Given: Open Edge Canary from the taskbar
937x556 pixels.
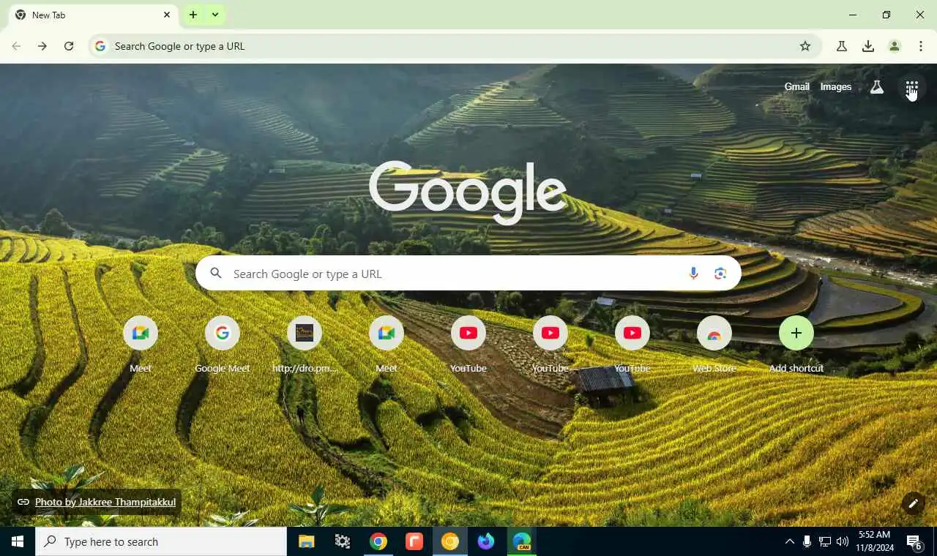Looking at the screenshot, I should pyautogui.click(x=522, y=541).
